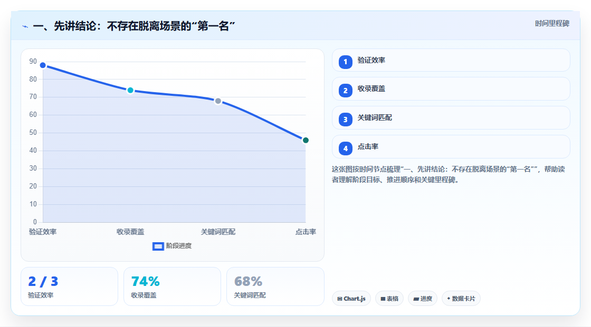Screen dimensions: 591x327
Task: Click the lightning icon beside the heading
Action: point(25,26)
